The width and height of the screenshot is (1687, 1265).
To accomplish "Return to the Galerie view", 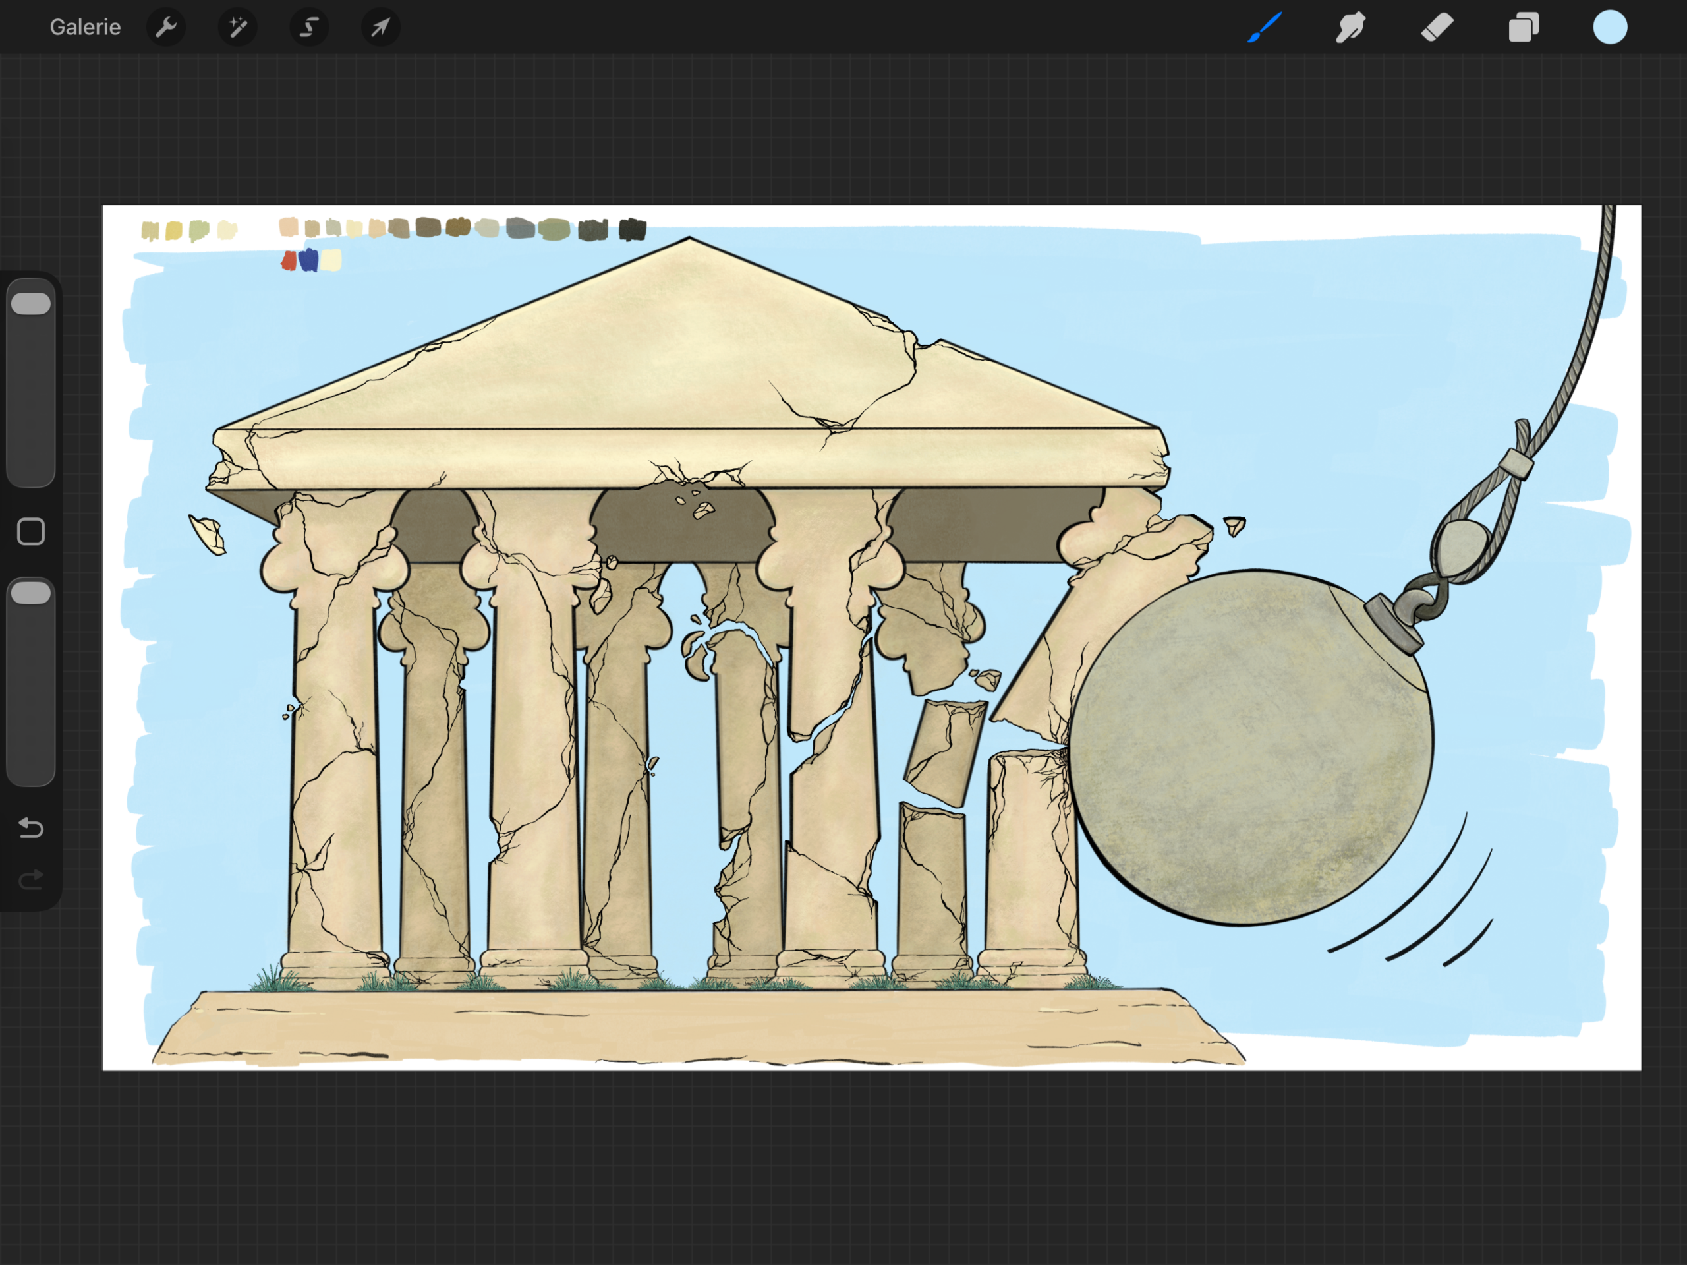I will [x=84, y=28].
